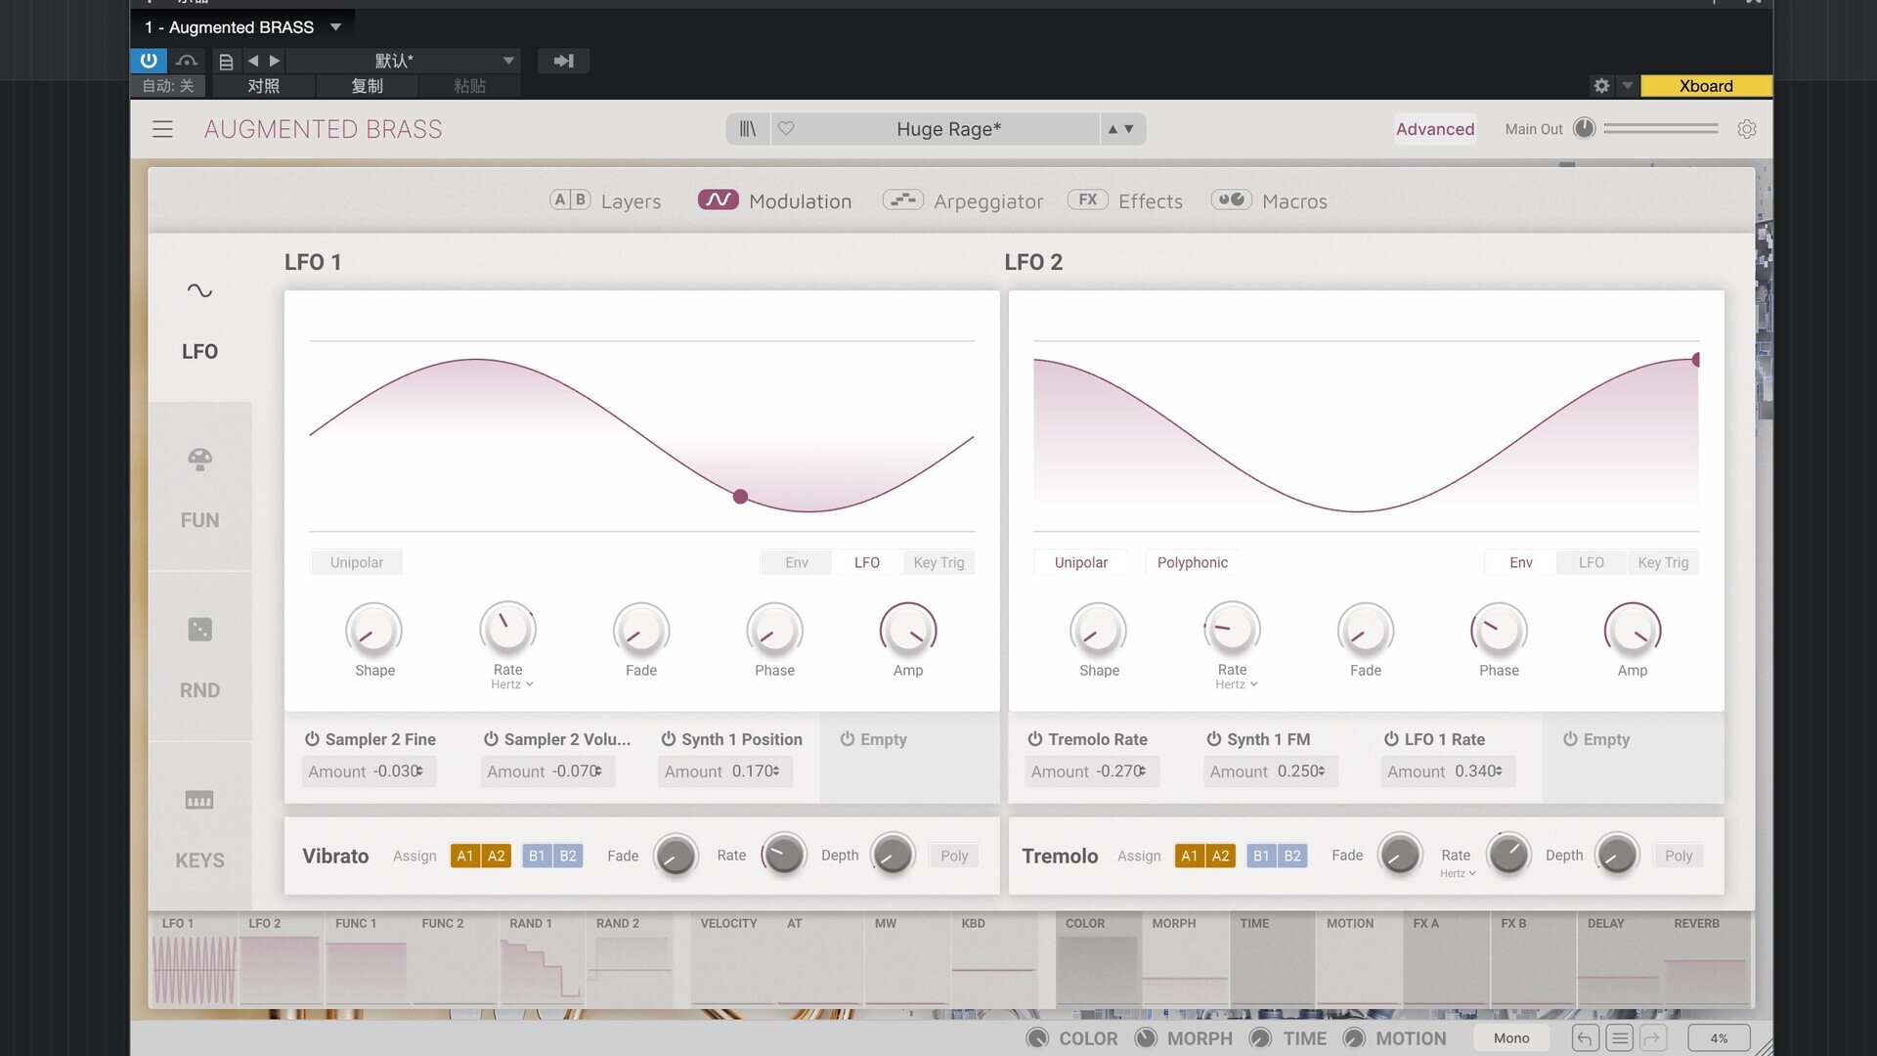
Task: Open the preset browser library icon
Action: click(748, 129)
